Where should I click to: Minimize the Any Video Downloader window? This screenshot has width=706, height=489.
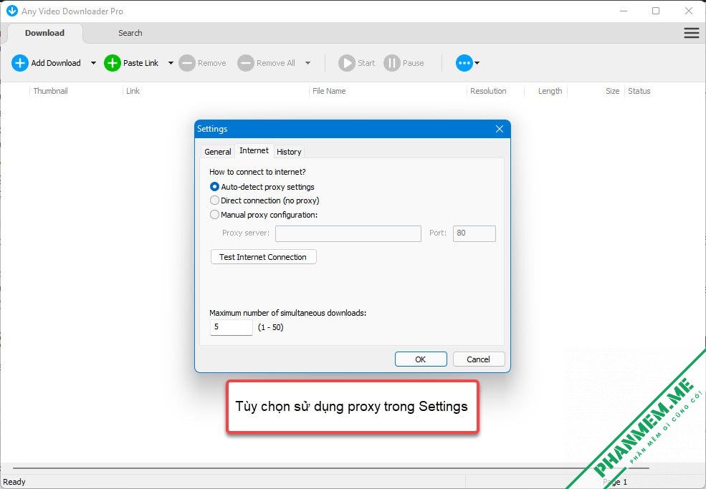624,11
